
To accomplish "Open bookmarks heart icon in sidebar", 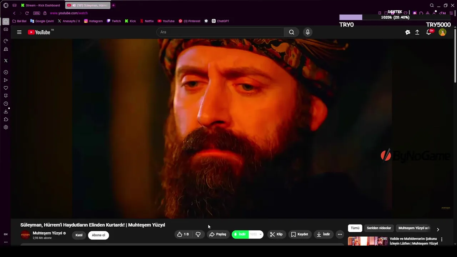I will pos(6,88).
